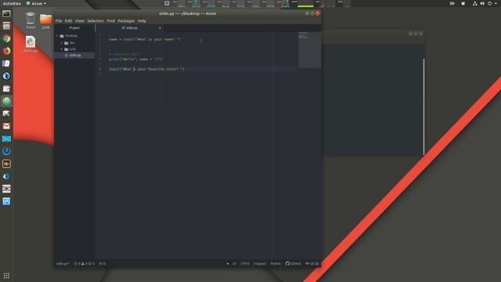The image size is (501, 282).
Task: Change the LF line ending setting
Action: click(234, 264)
